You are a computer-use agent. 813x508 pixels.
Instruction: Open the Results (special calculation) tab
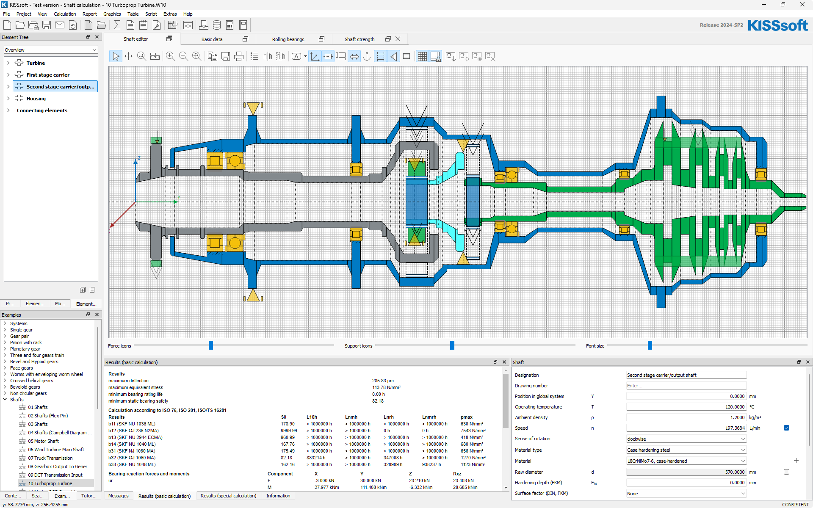pos(228,496)
